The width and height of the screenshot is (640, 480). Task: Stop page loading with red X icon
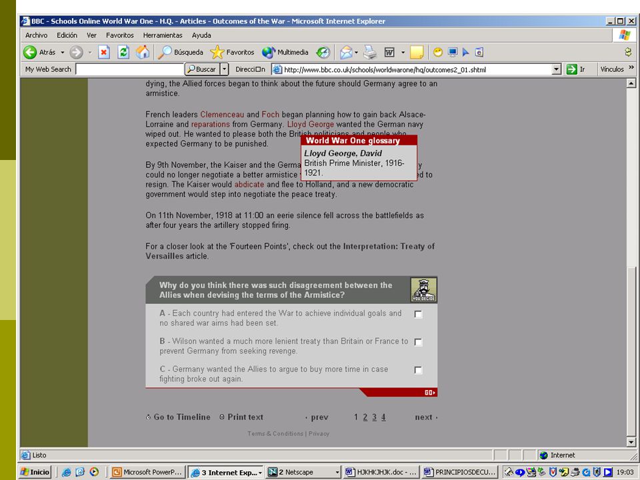104,52
